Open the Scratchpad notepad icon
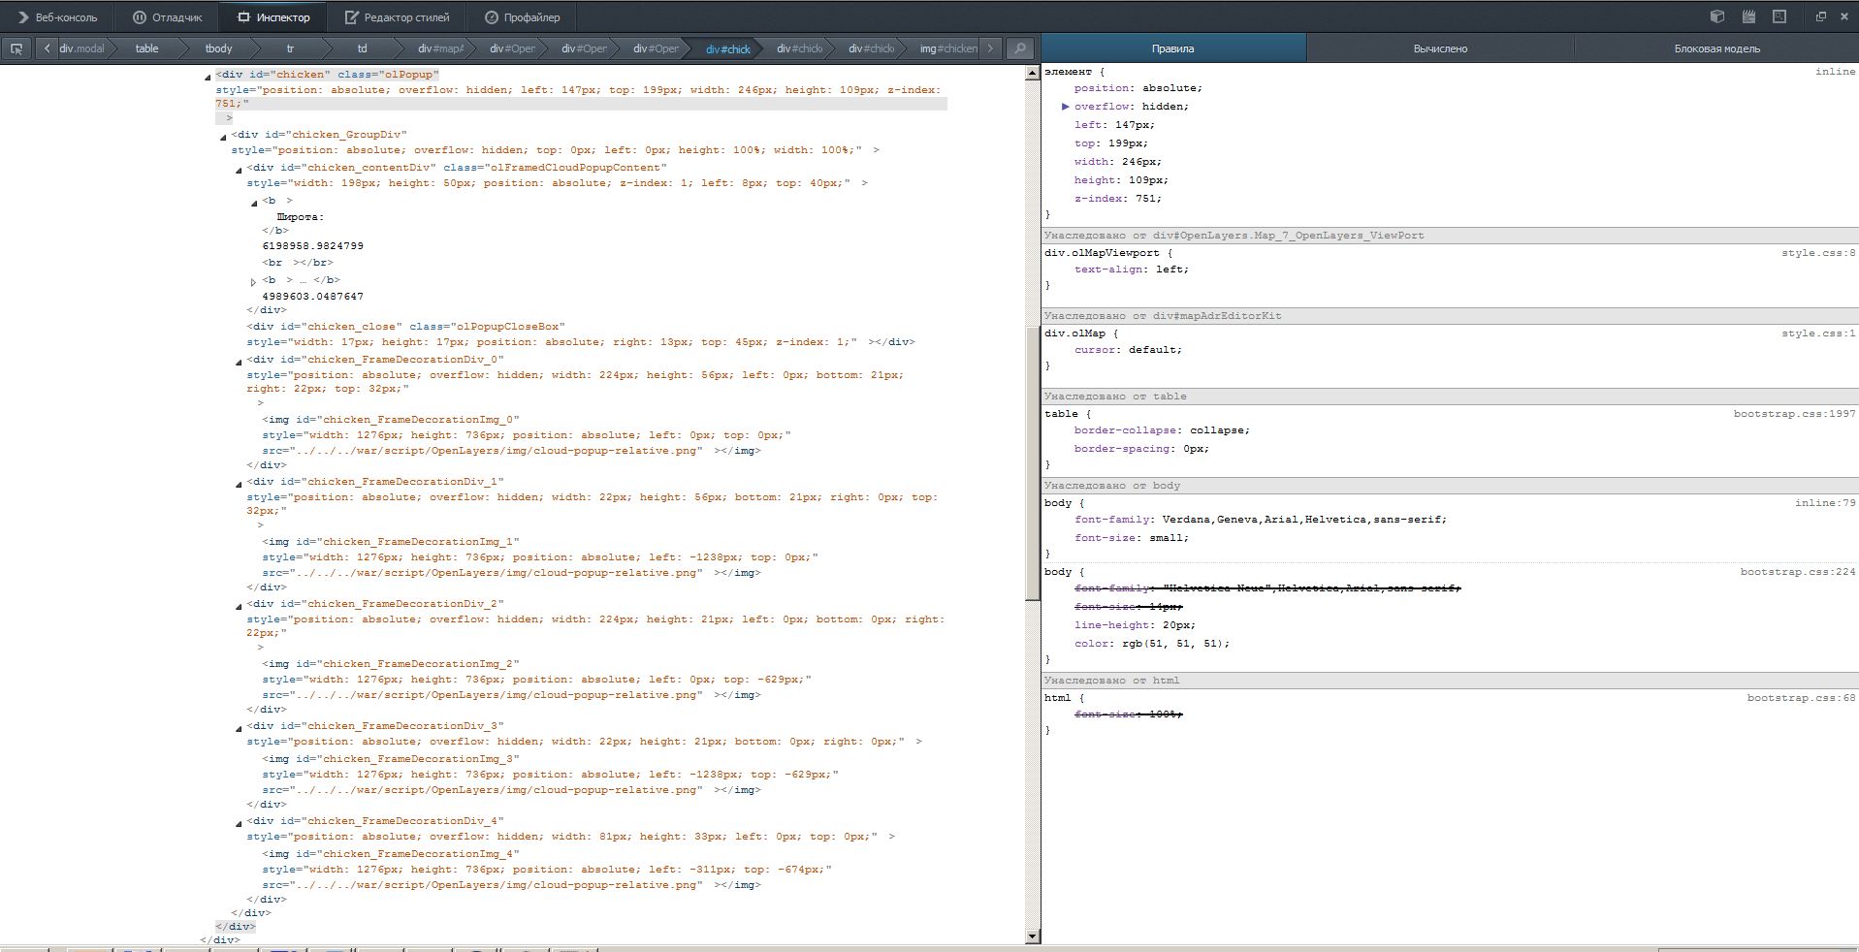 (x=1748, y=16)
